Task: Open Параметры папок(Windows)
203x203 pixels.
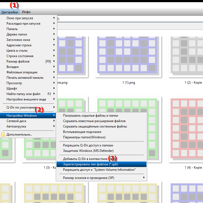Action: click(101, 137)
